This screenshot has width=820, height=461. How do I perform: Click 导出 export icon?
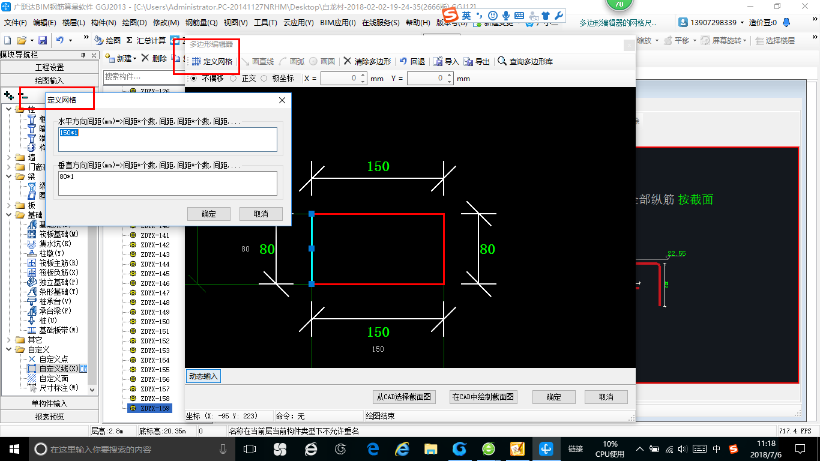point(468,61)
